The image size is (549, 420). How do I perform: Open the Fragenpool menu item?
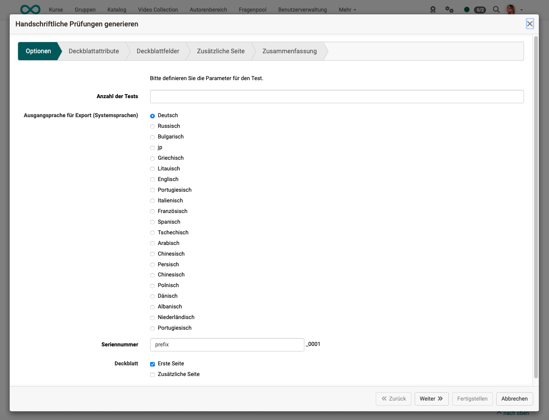252,9
